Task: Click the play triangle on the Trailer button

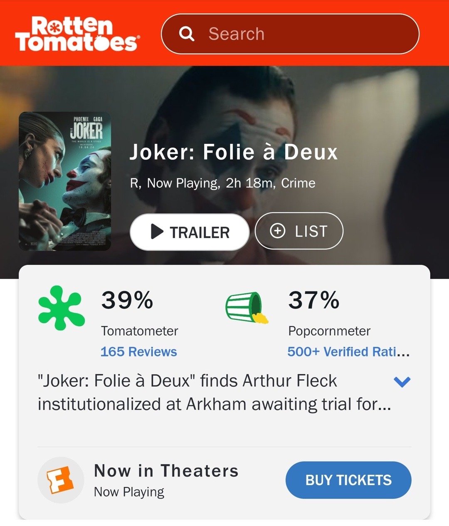Action: 157,232
